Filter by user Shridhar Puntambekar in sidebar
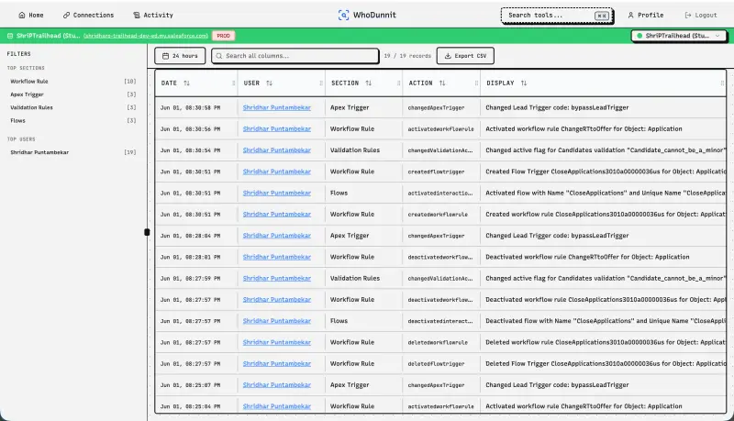The width and height of the screenshot is (734, 421). click(73, 152)
